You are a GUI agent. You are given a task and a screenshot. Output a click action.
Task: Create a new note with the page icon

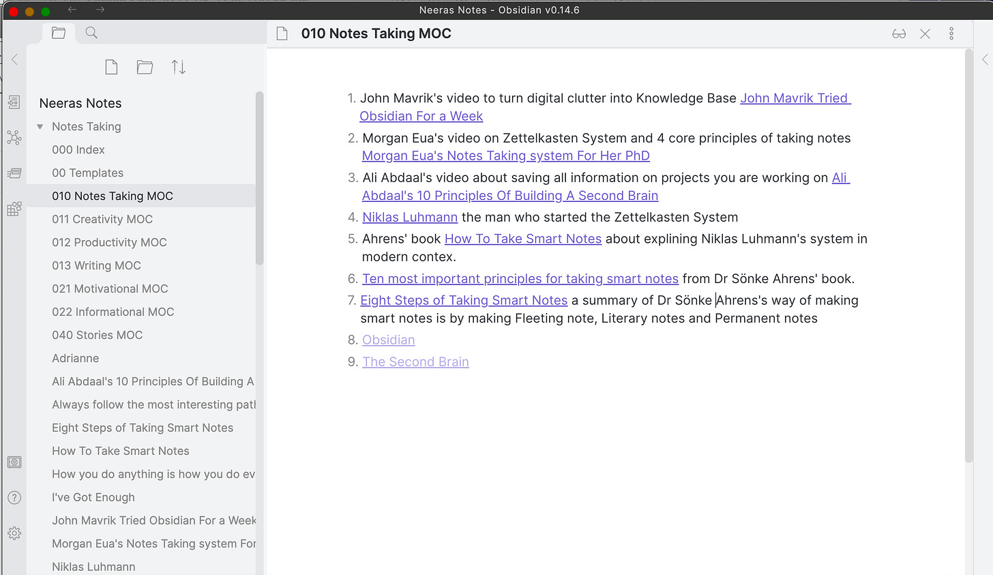pos(111,67)
